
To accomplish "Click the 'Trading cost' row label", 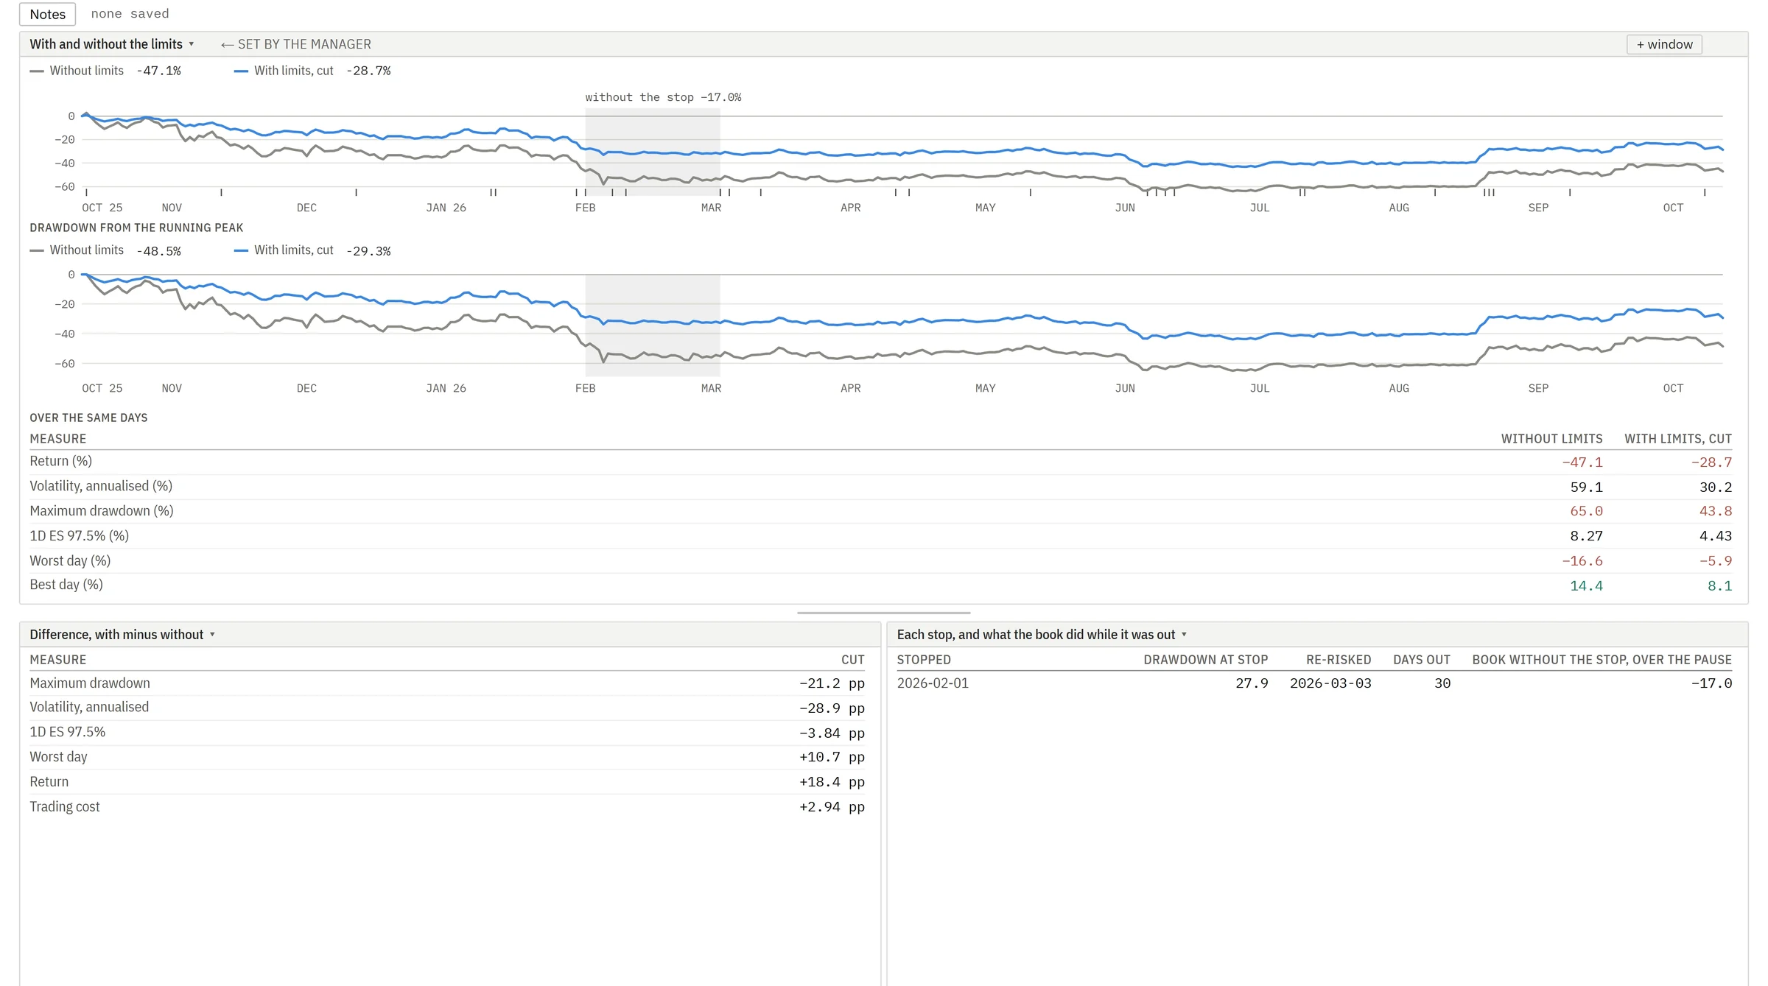I will [x=65, y=807].
